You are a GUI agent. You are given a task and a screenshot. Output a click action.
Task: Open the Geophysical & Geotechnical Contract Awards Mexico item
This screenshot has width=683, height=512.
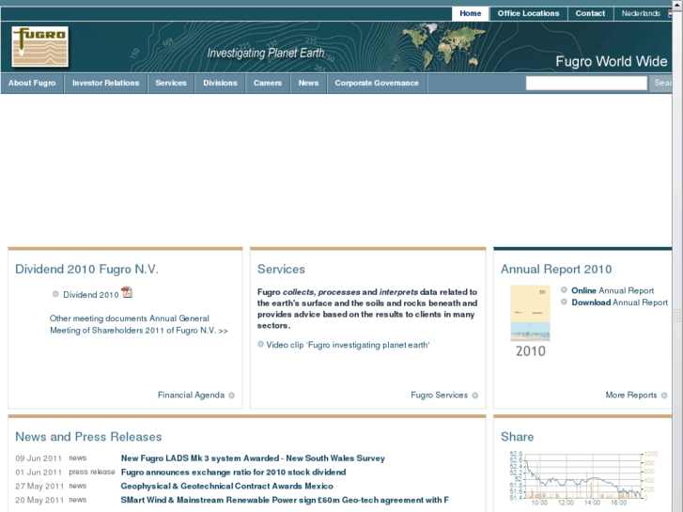tap(226, 487)
